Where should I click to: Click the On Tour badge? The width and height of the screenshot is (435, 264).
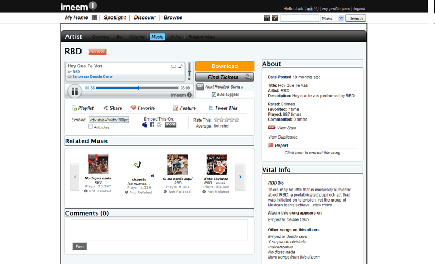97,52
